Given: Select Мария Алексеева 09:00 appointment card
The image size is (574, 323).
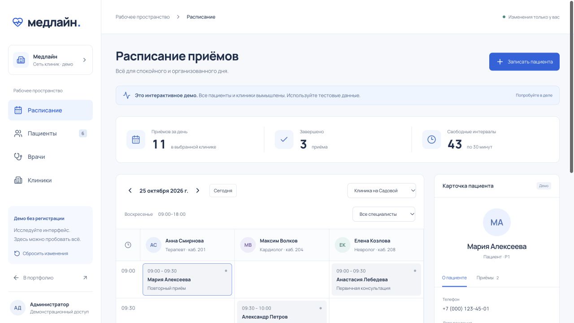Looking at the screenshot, I should [187, 279].
